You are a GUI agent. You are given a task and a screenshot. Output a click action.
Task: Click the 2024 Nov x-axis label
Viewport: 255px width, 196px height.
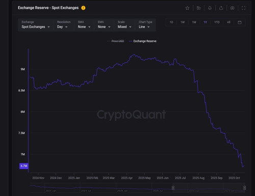click(38, 178)
